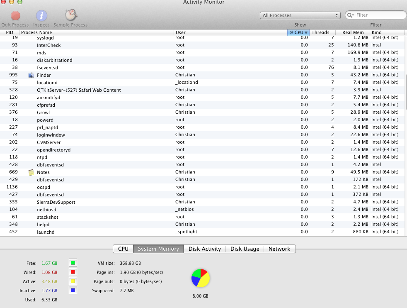The width and height of the screenshot is (407, 308).
Task: Open Inspect info icon
Action: 41,16
